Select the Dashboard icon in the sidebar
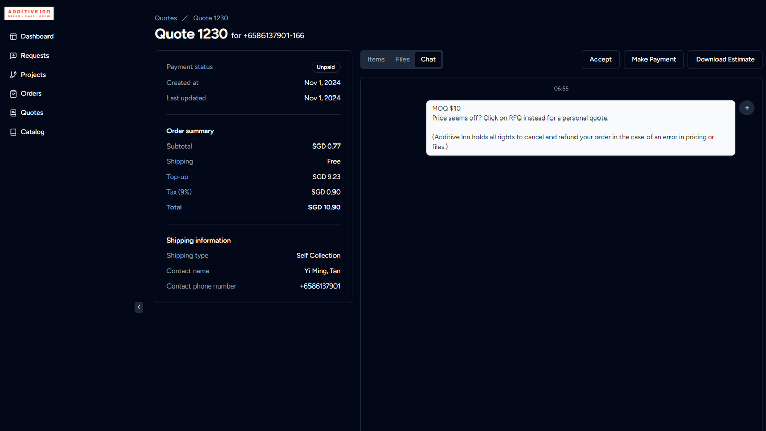This screenshot has height=431, width=766. point(13,36)
